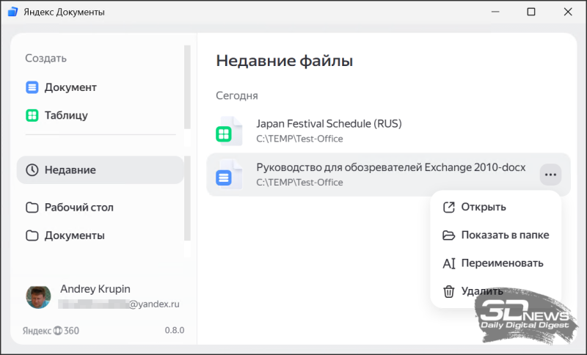Click the spreadsheet file icon for Japan Festival Schedule

pos(229,131)
